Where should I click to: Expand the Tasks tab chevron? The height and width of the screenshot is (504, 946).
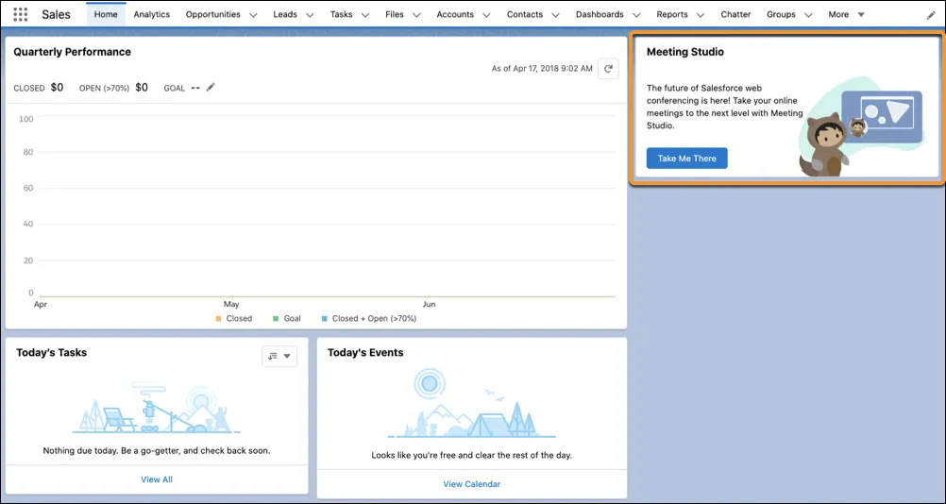click(x=365, y=15)
